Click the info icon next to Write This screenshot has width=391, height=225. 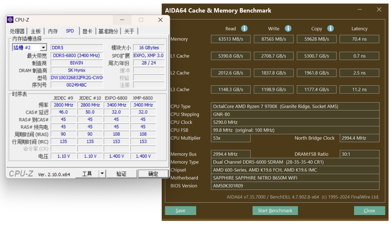pyautogui.click(x=288, y=28)
